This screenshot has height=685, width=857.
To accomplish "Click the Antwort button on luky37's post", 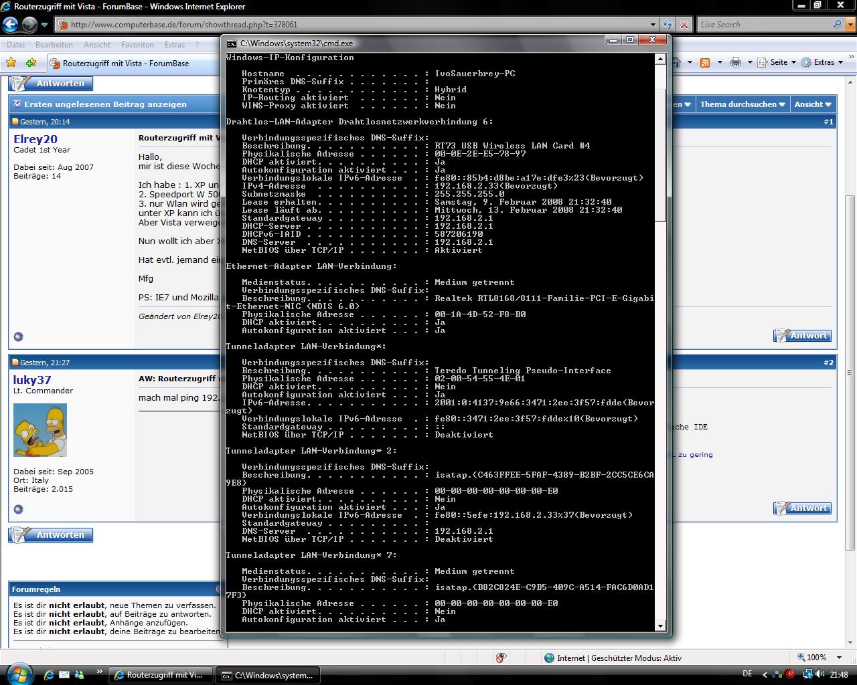I will pos(802,508).
